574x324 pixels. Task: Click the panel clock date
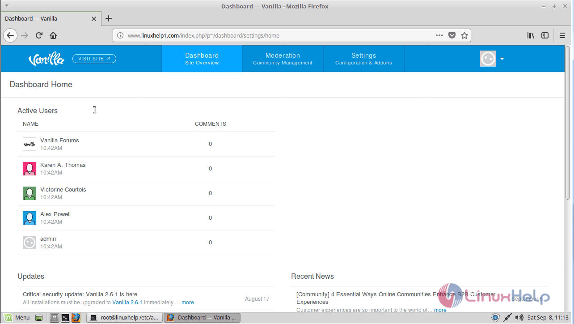(549, 318)
